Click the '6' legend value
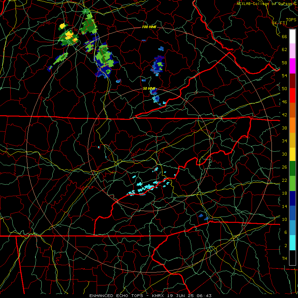This screenshot has width=298, height=298. (x=286, y=232)
